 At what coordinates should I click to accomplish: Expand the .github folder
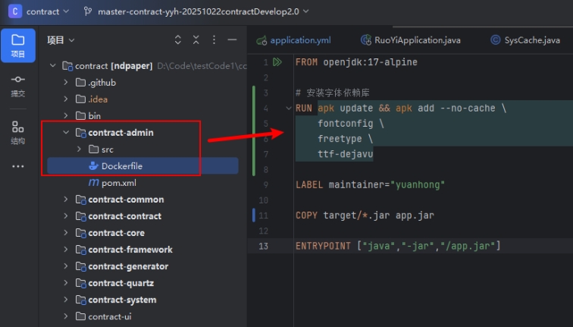pos(66,82)
